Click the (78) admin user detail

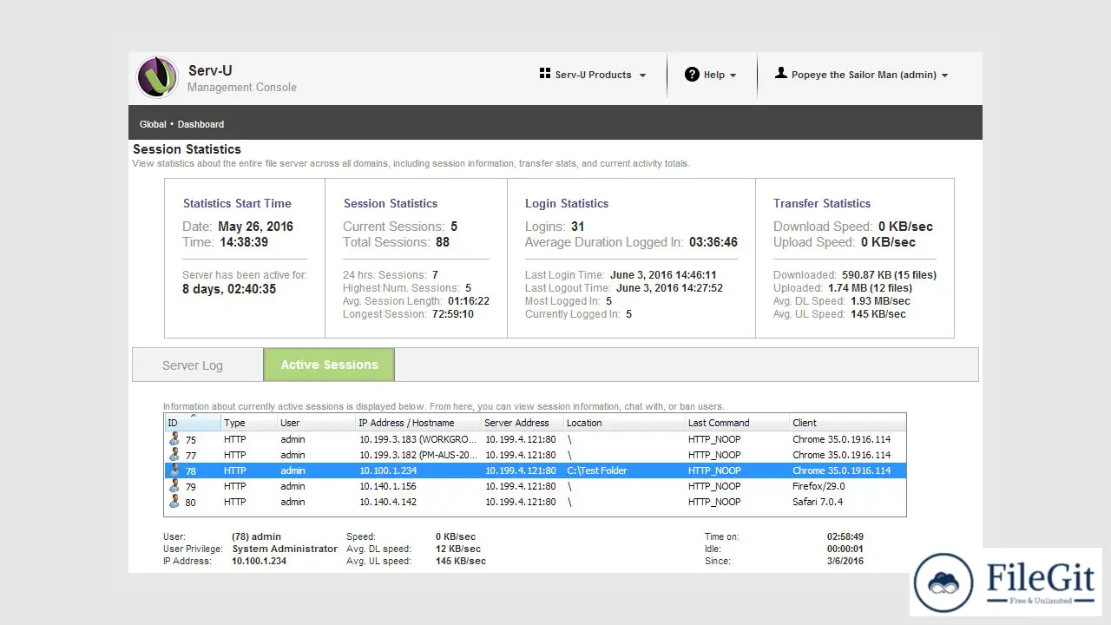256,536
